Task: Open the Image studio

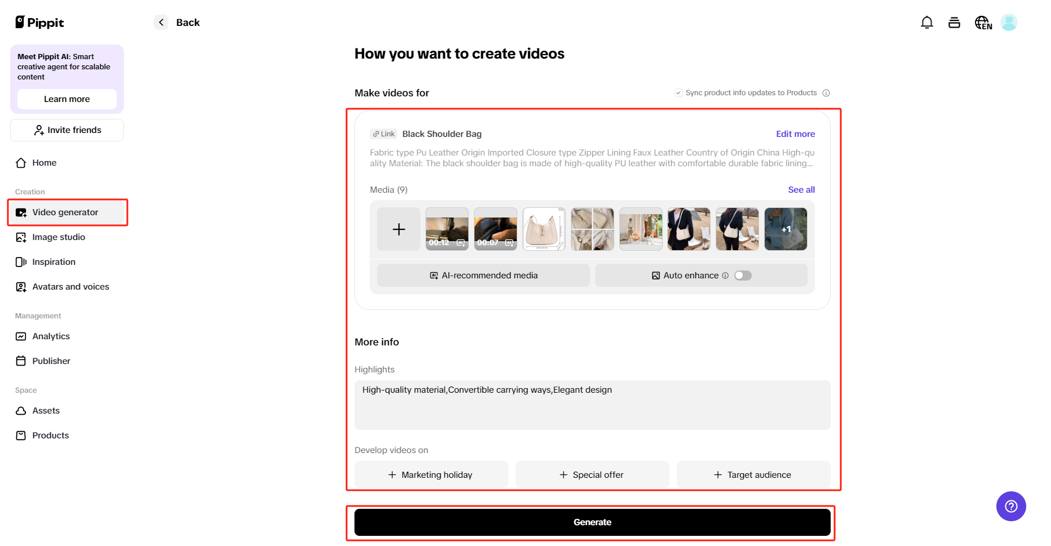Action: (x=59, y=237)
